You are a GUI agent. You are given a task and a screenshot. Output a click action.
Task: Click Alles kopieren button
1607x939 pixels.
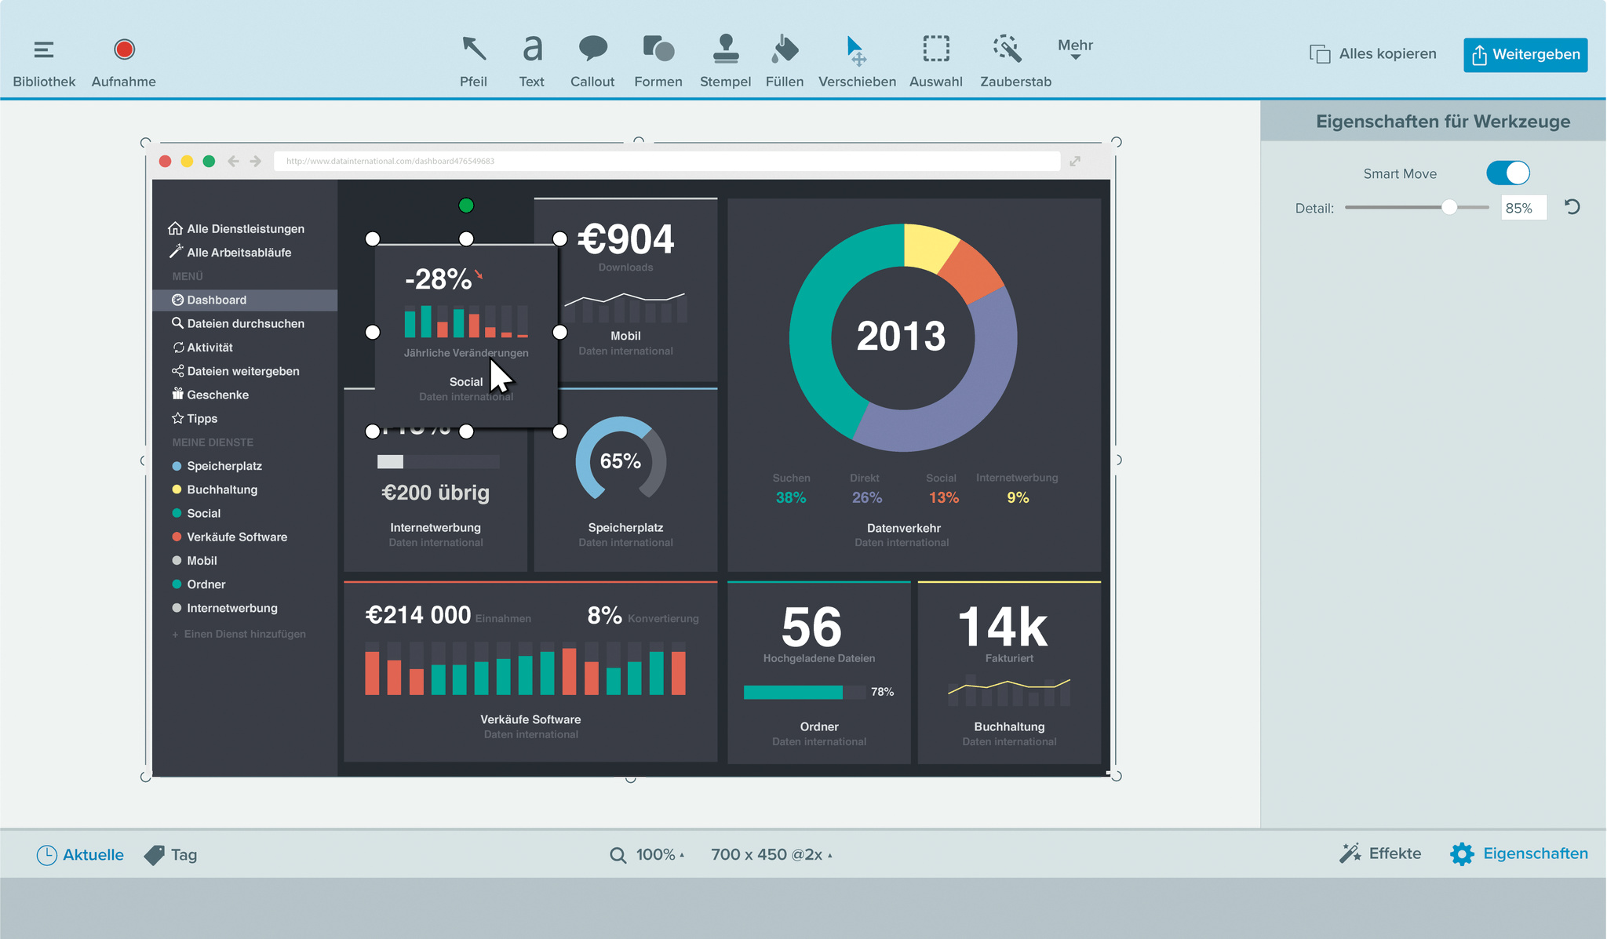pyautogui.click(x=1373, y=54)
